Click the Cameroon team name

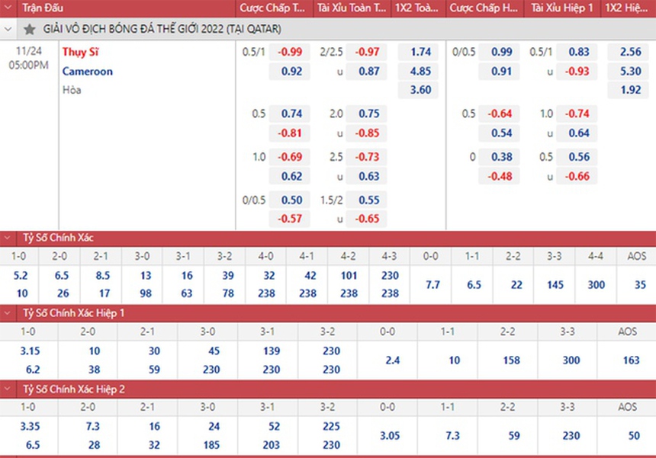pyautogui.click(x=88, y=72)
